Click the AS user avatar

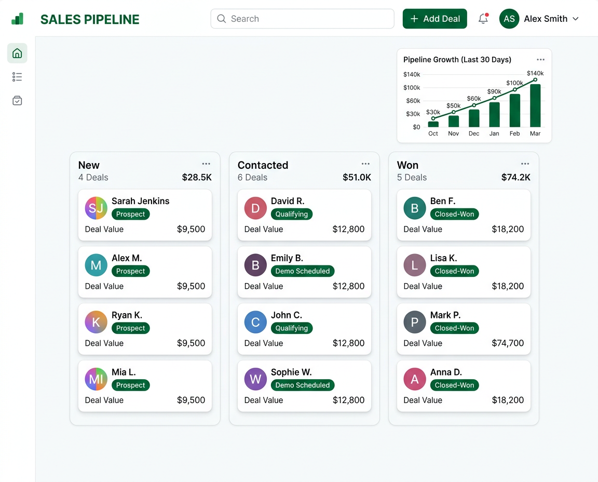click(x=509, y=19)
